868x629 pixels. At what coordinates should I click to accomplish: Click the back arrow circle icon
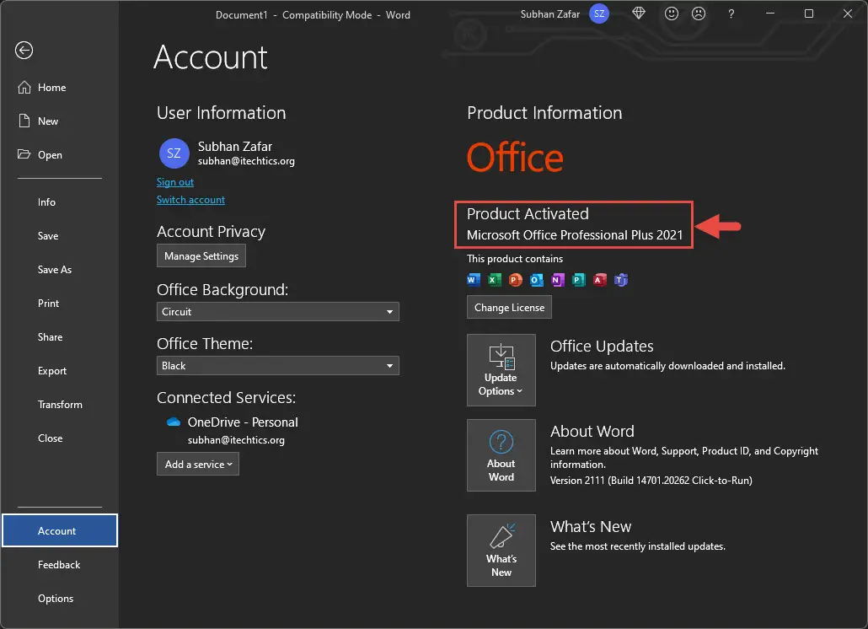[x=24, y=51]
